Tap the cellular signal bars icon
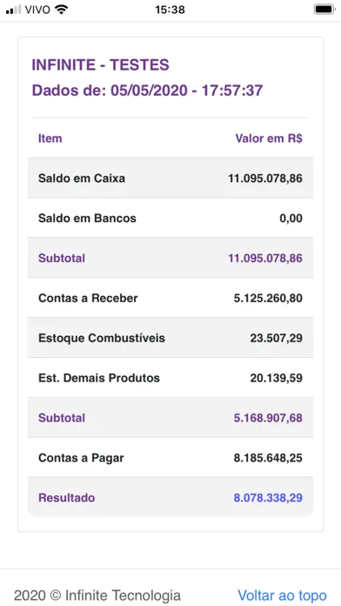The width and height of the screenshot is (341, 606). click(14, 10)
